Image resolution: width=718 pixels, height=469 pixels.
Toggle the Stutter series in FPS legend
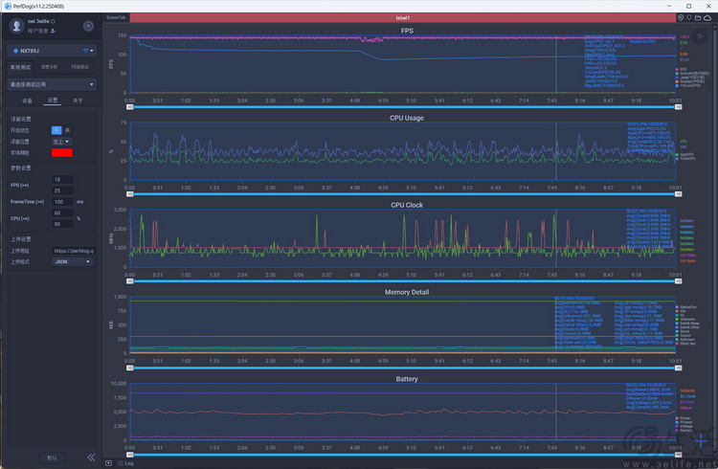point(690,81)
